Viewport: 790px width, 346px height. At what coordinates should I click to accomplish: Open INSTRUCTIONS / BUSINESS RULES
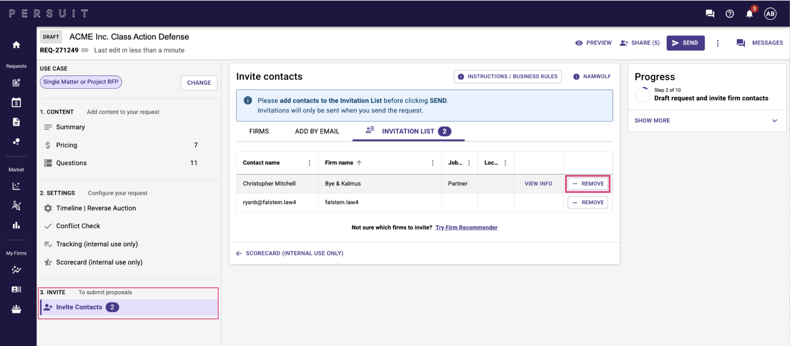click(508, 77)
